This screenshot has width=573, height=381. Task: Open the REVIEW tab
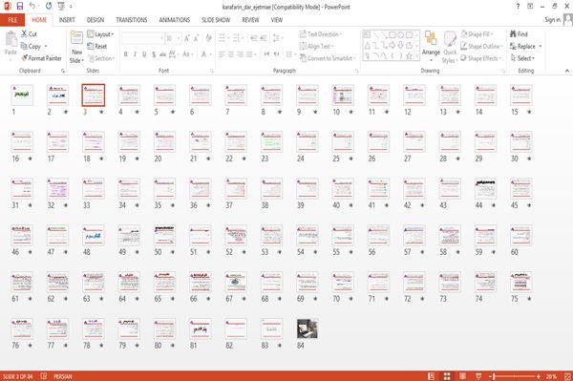point(250,20)
